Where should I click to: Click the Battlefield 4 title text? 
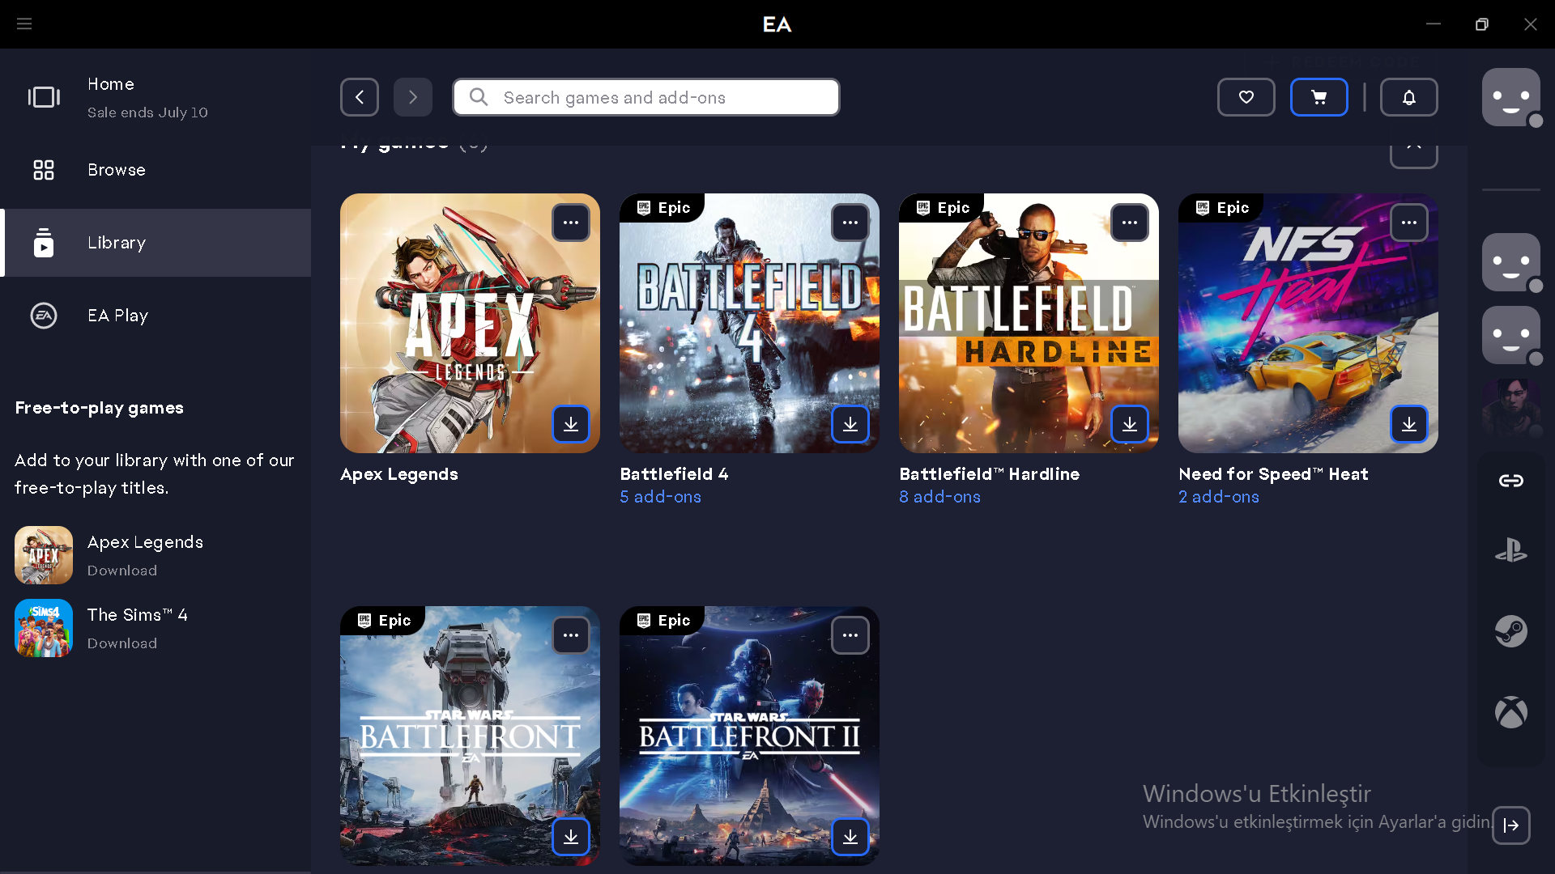click(674, 474)
